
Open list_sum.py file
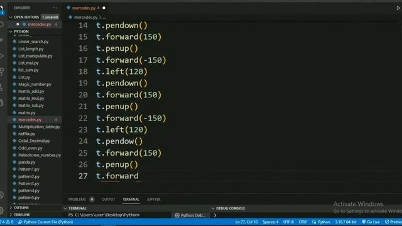pyautogui.click(x=28, y=70)
